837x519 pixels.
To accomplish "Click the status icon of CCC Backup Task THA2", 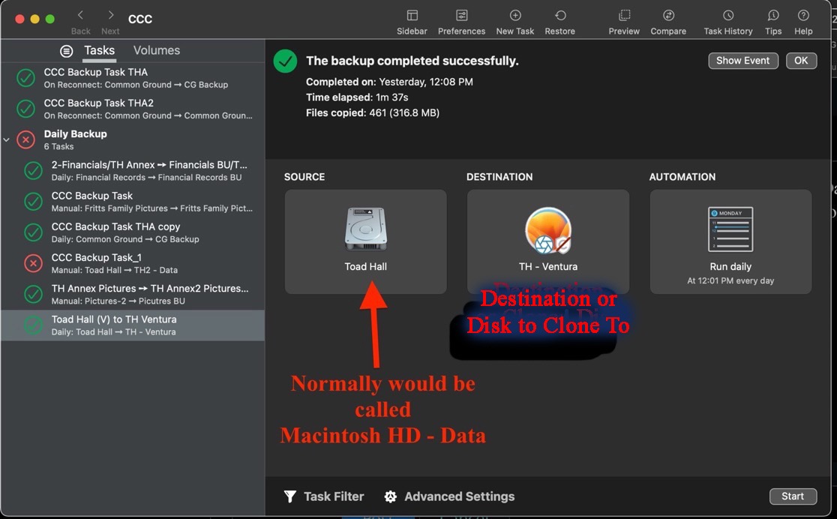I will [25, 109].
